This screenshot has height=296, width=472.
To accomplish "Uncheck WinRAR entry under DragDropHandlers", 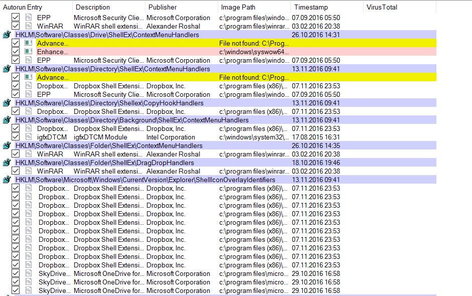I will pyautogui.click(x=16, y=171).
